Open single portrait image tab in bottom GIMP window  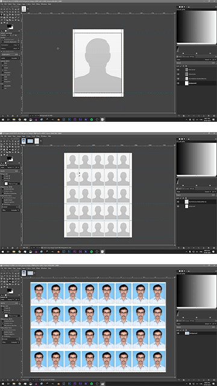(x=24, y=273)
